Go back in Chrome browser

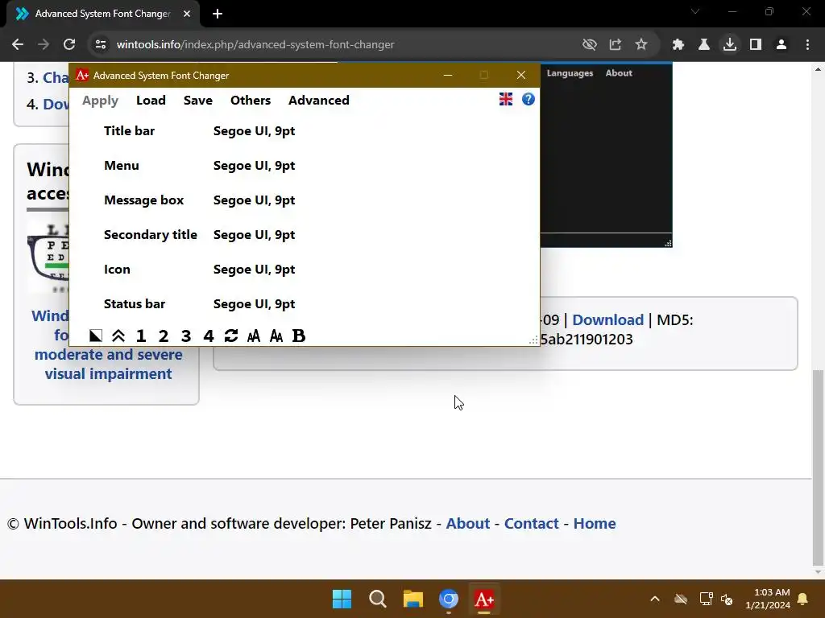pos(18,45)
